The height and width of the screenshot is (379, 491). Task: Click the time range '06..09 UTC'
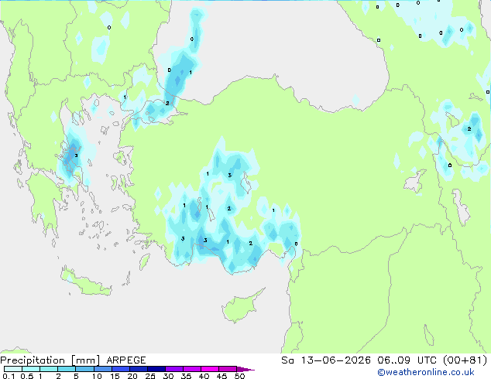coord(408,360)
